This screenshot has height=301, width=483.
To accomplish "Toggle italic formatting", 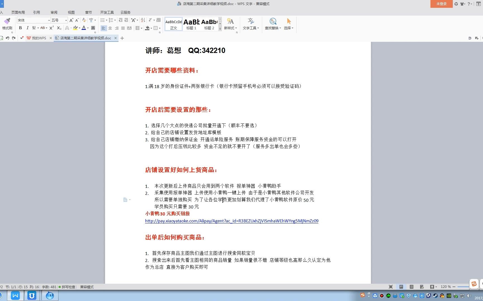I will pyautogui.click(x=27, y=28).
